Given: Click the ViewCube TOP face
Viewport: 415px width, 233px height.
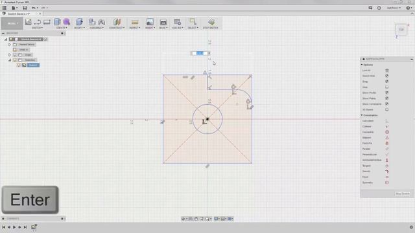Looking at the screenshot, I should click(x=401, y=30).
